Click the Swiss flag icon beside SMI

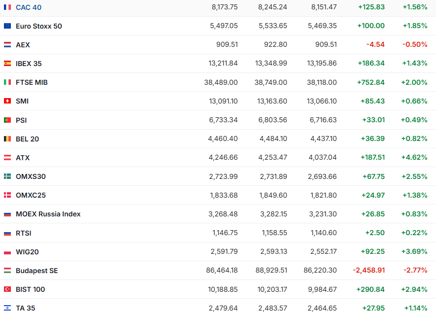click(x=7, y=101)
